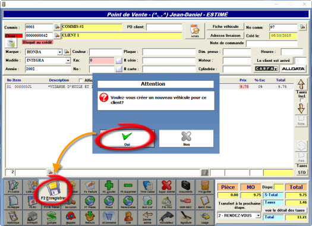Toggle the Taxes Incl. checkbox
This screenshot has width=312, height=226.
click(302, 101)
